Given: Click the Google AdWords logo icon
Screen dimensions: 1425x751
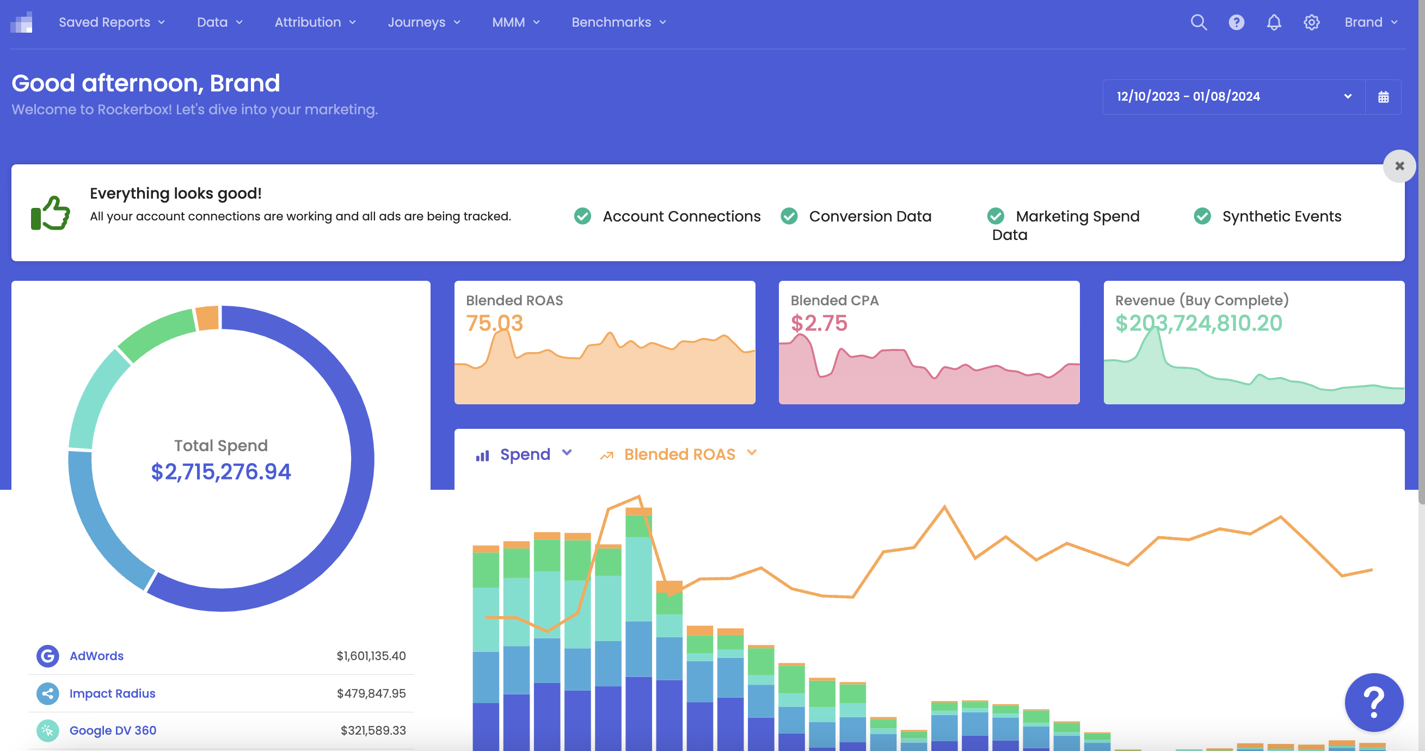Looking at the screenshot, I should [47, 656].
